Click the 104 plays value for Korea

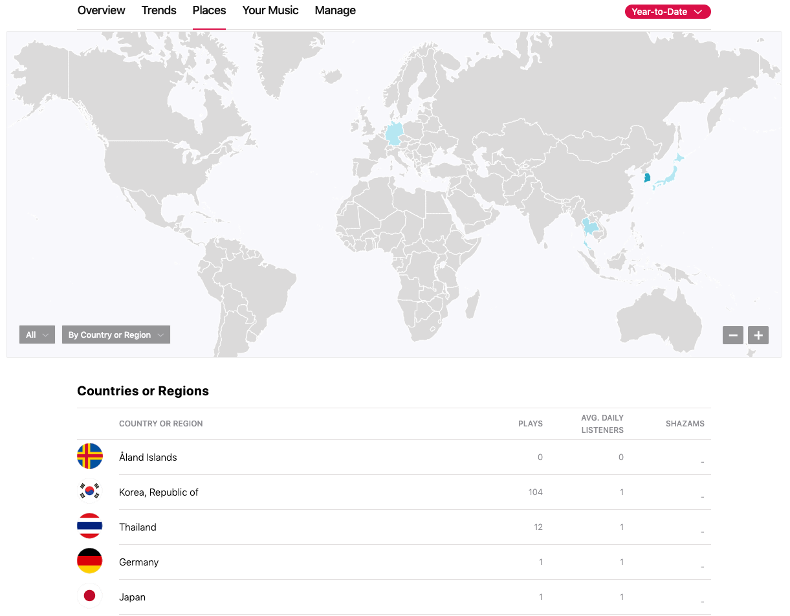[535, 492]
